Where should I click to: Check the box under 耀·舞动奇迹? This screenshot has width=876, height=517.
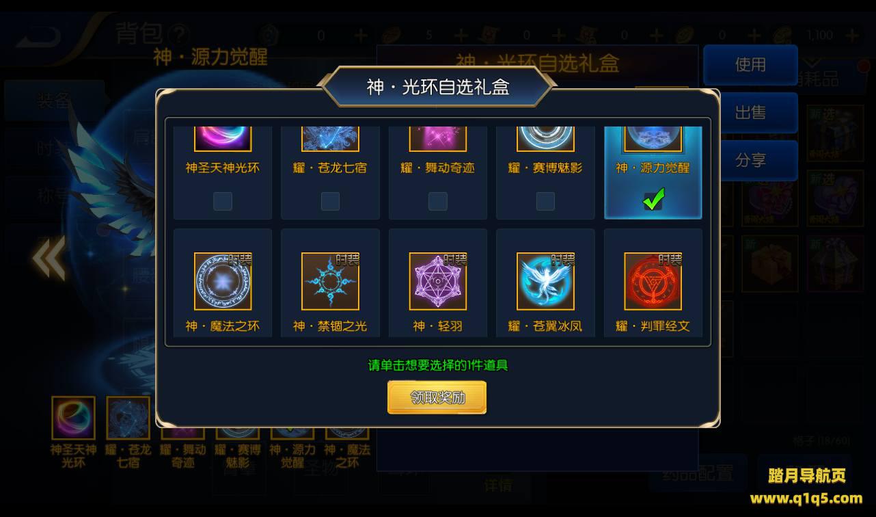point(438,201)
